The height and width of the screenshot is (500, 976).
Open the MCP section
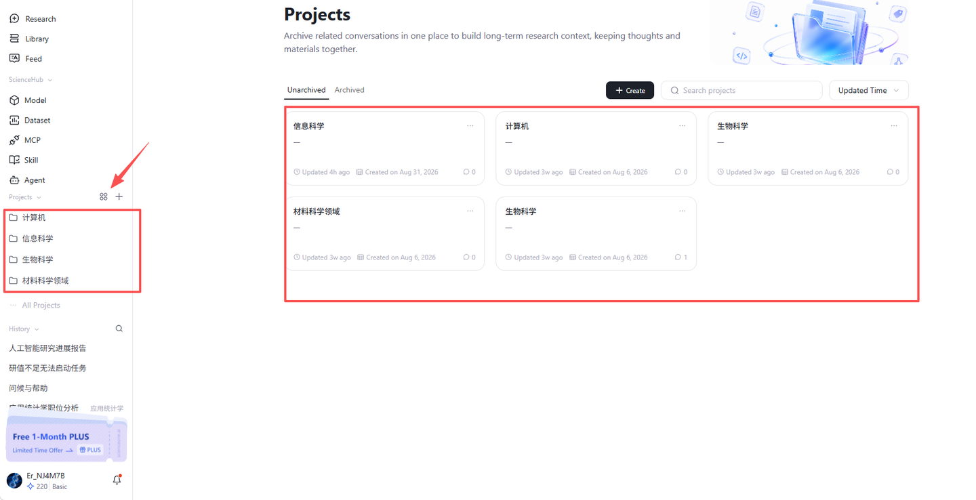pos(25,140)
